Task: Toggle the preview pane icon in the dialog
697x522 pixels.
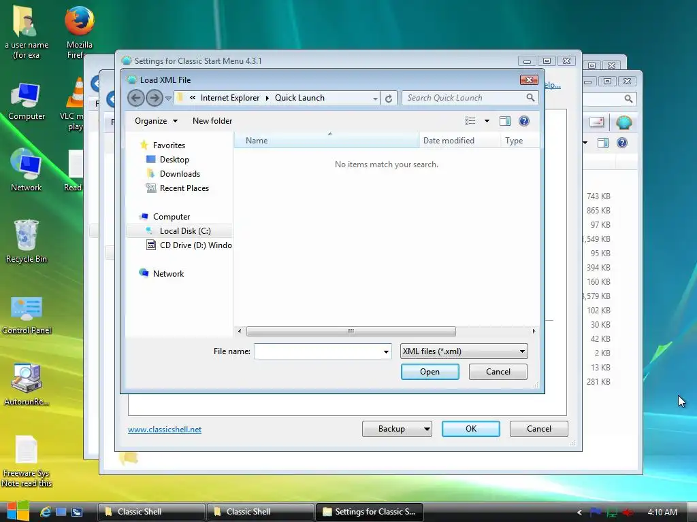Action: (505, 121)
